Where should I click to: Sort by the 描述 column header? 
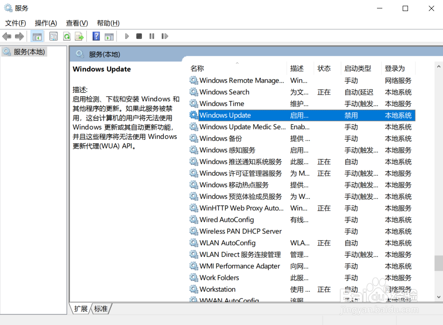click(x=300, y=68)
